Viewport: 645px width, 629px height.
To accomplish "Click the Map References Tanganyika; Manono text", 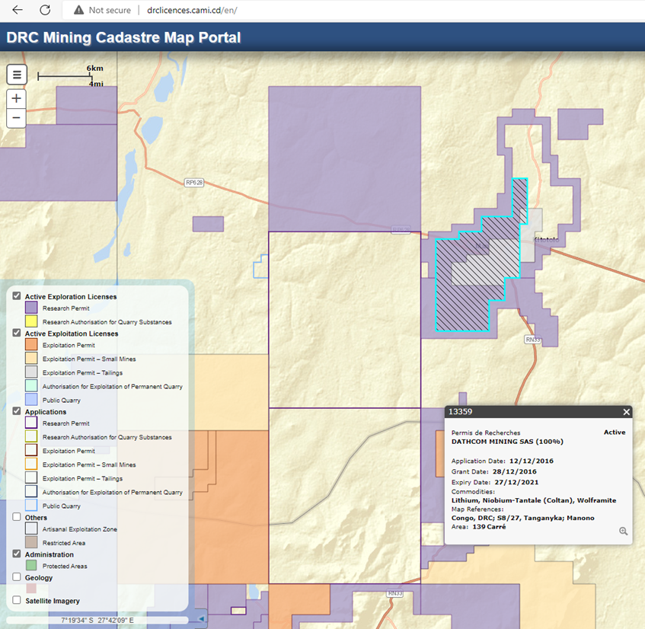I will pyautogui.click(x=523, y=518).
